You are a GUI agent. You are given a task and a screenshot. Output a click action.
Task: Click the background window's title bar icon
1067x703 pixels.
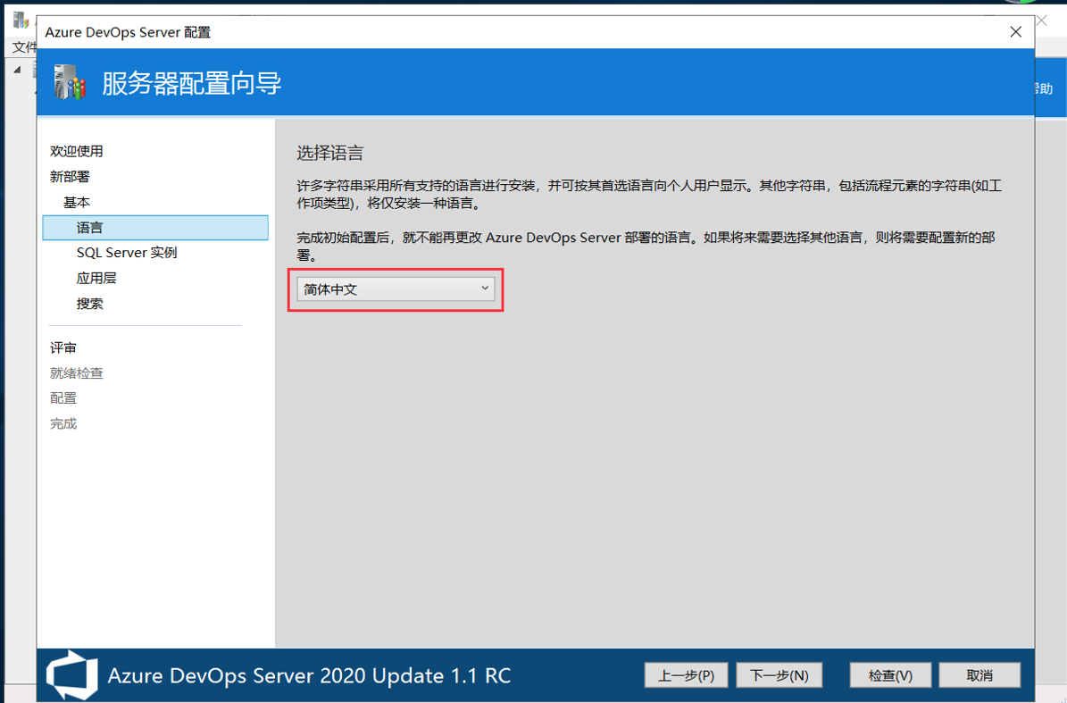(x=21, y=20)
